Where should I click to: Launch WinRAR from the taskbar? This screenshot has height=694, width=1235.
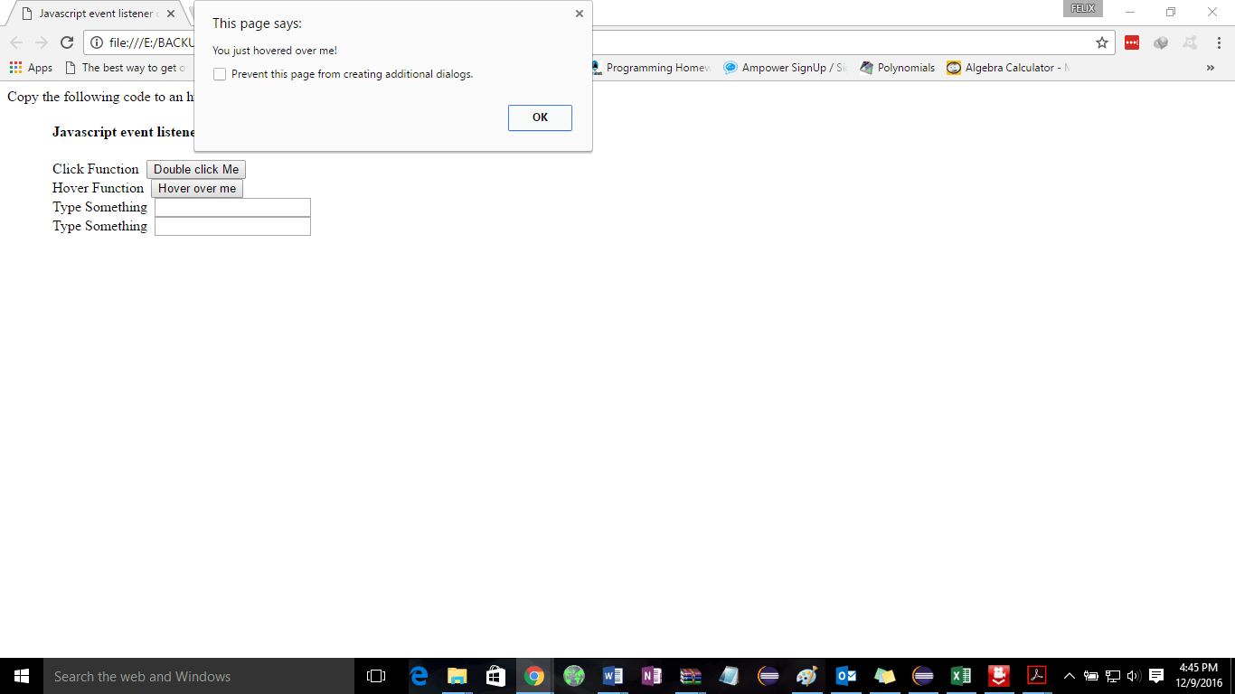point(691,676)
